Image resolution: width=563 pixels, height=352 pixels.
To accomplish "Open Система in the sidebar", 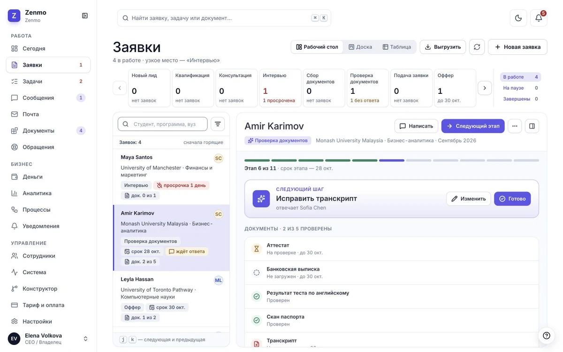I will point(48,272).
